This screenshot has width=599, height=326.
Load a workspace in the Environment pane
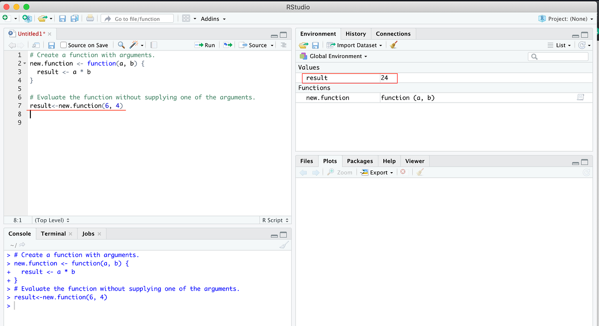[303, 45]
